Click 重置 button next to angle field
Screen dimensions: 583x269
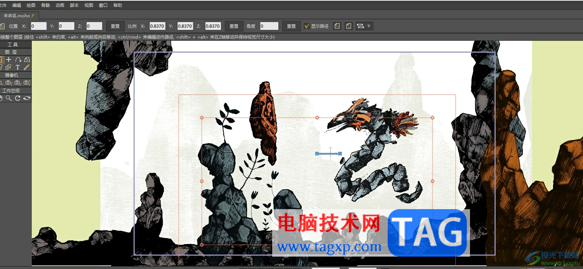pos(291,26)
